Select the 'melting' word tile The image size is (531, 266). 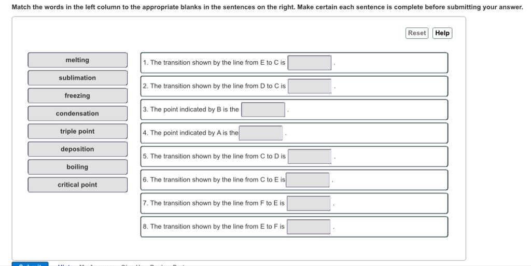[77, 60]
